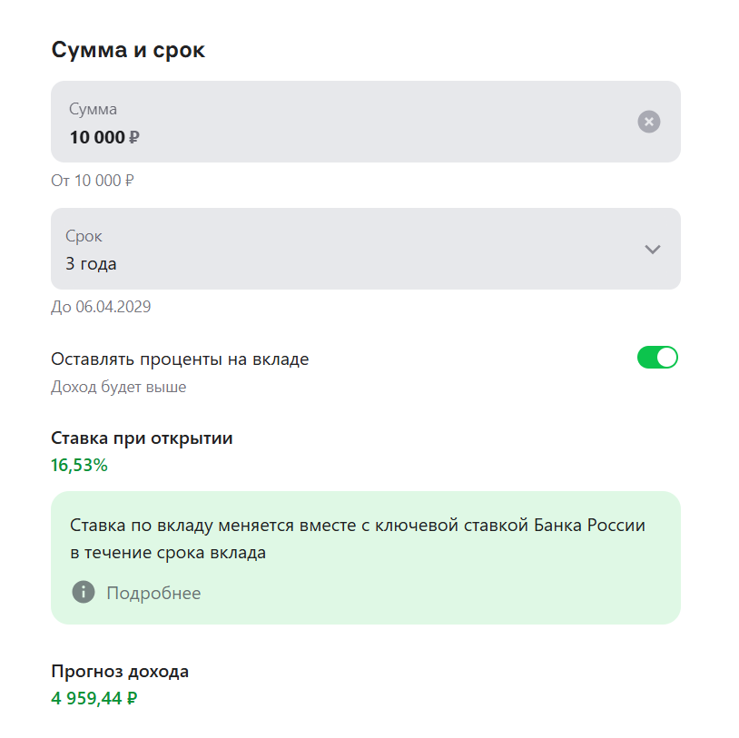Screen dimensions: 739x738
Task: Click the maturity date "До 06.04.2029"
Action: point(100,306)
